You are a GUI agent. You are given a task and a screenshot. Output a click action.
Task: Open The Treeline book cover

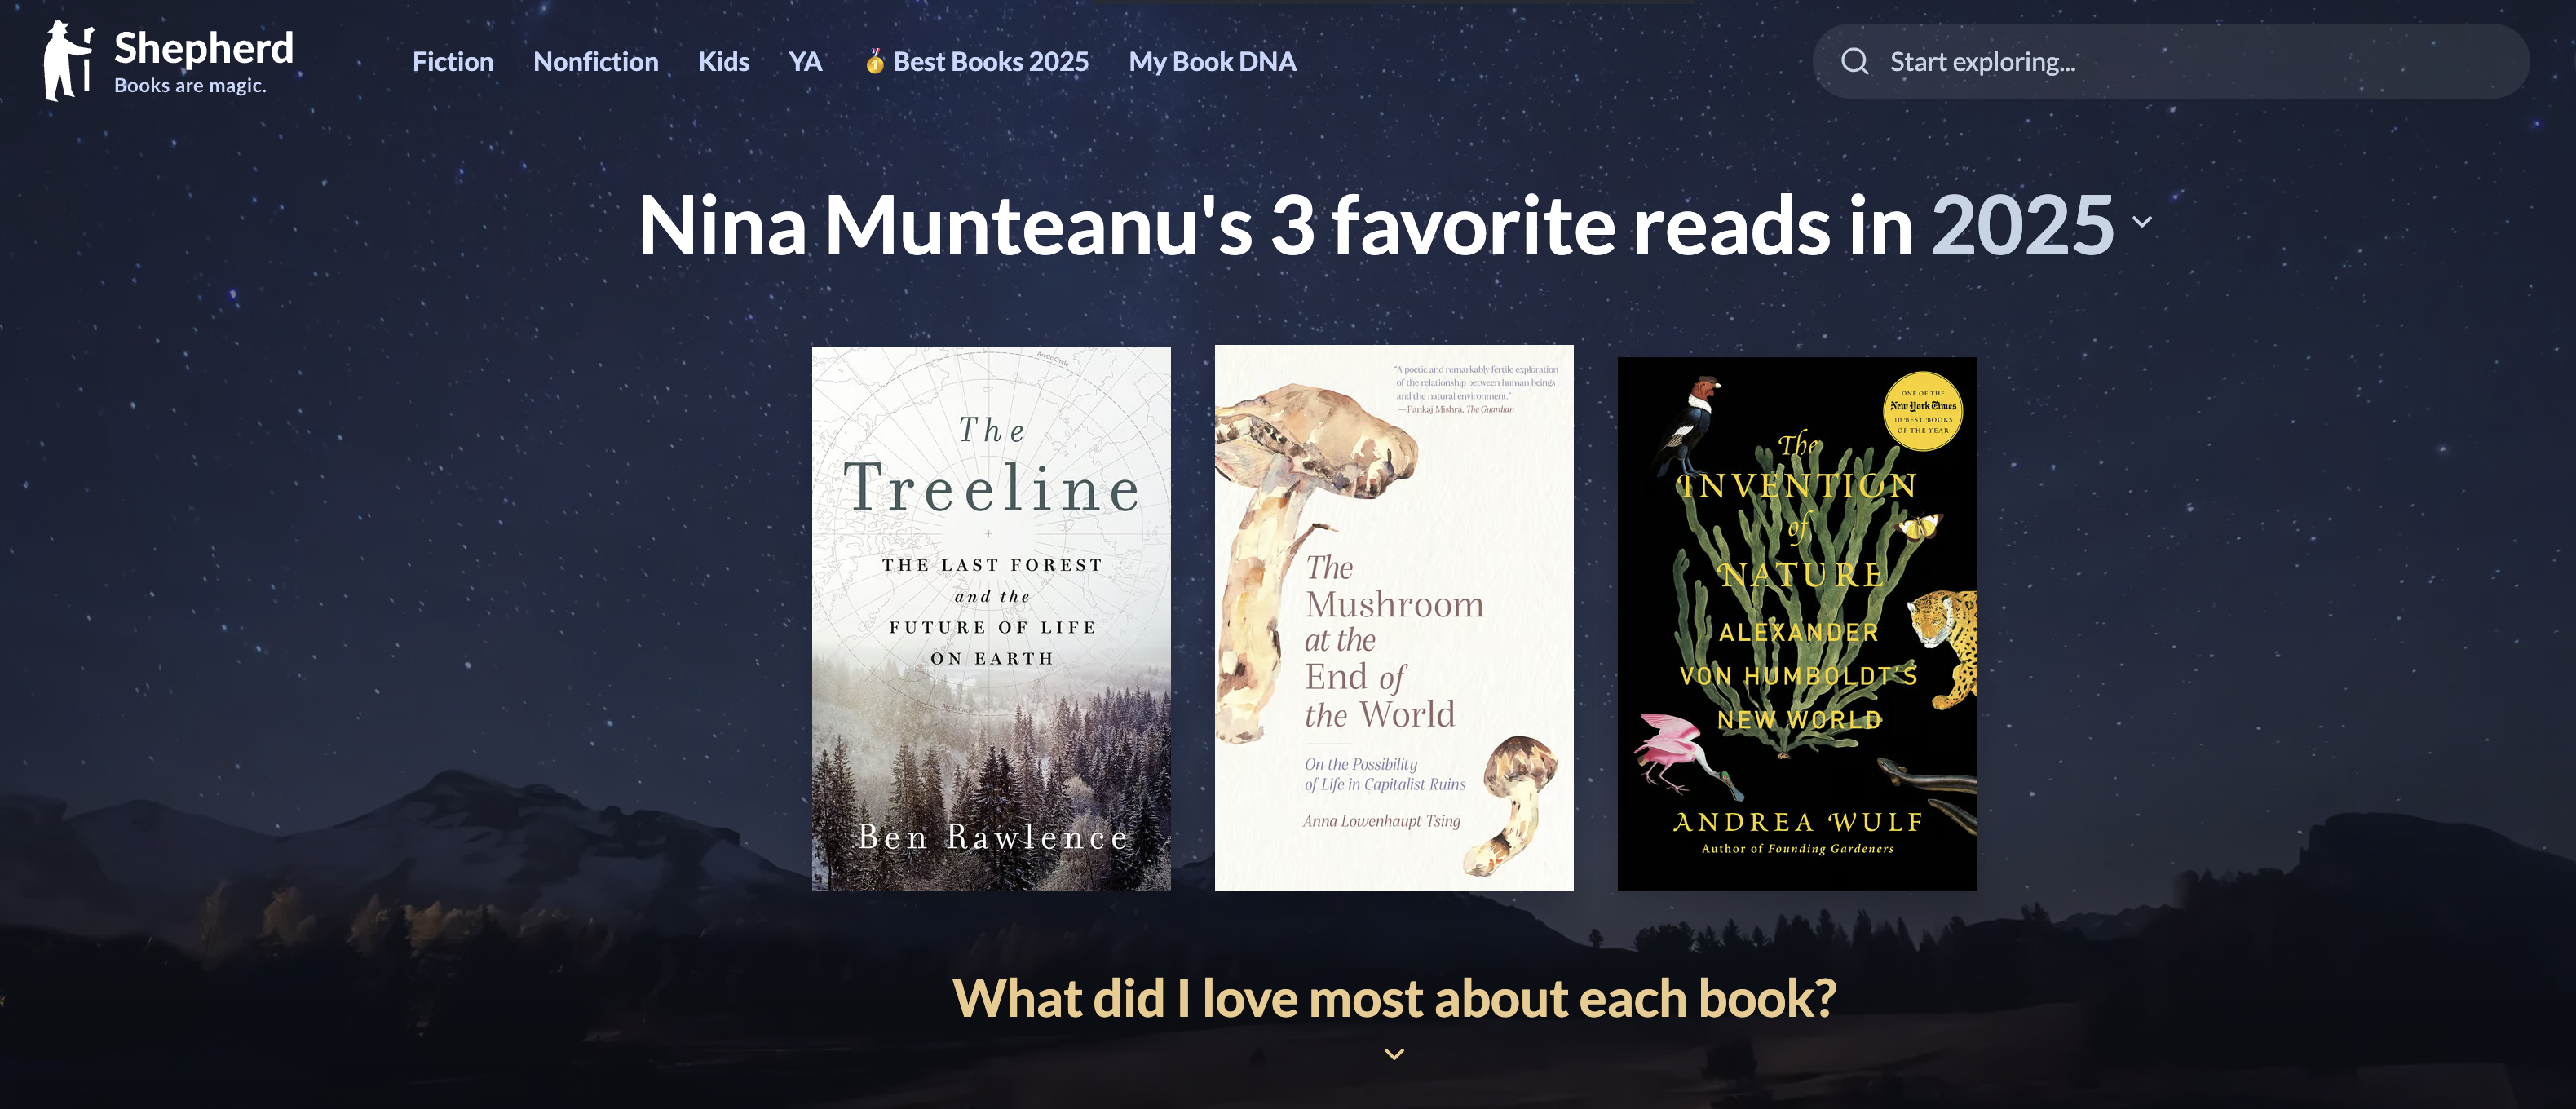click(x=991, y=619)
